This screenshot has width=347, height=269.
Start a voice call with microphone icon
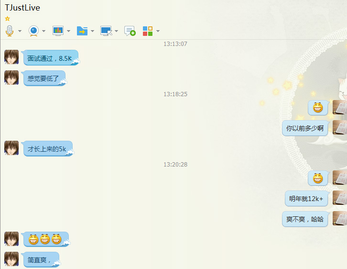(x=10, y=31)
